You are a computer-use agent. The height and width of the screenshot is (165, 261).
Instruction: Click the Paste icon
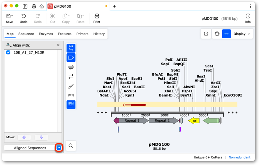click(x=79, y=16)
